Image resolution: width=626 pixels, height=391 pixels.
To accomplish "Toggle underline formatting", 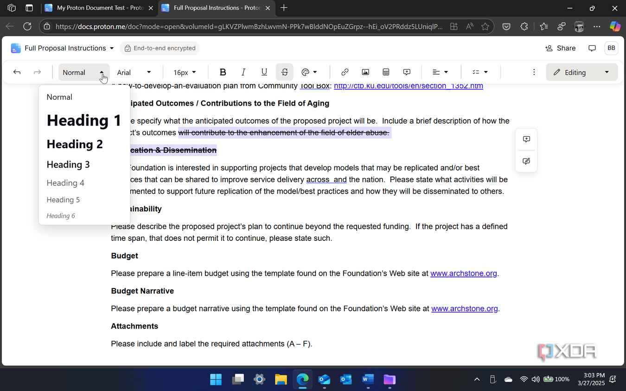I will pyautogui.click(x=264, y=72).
